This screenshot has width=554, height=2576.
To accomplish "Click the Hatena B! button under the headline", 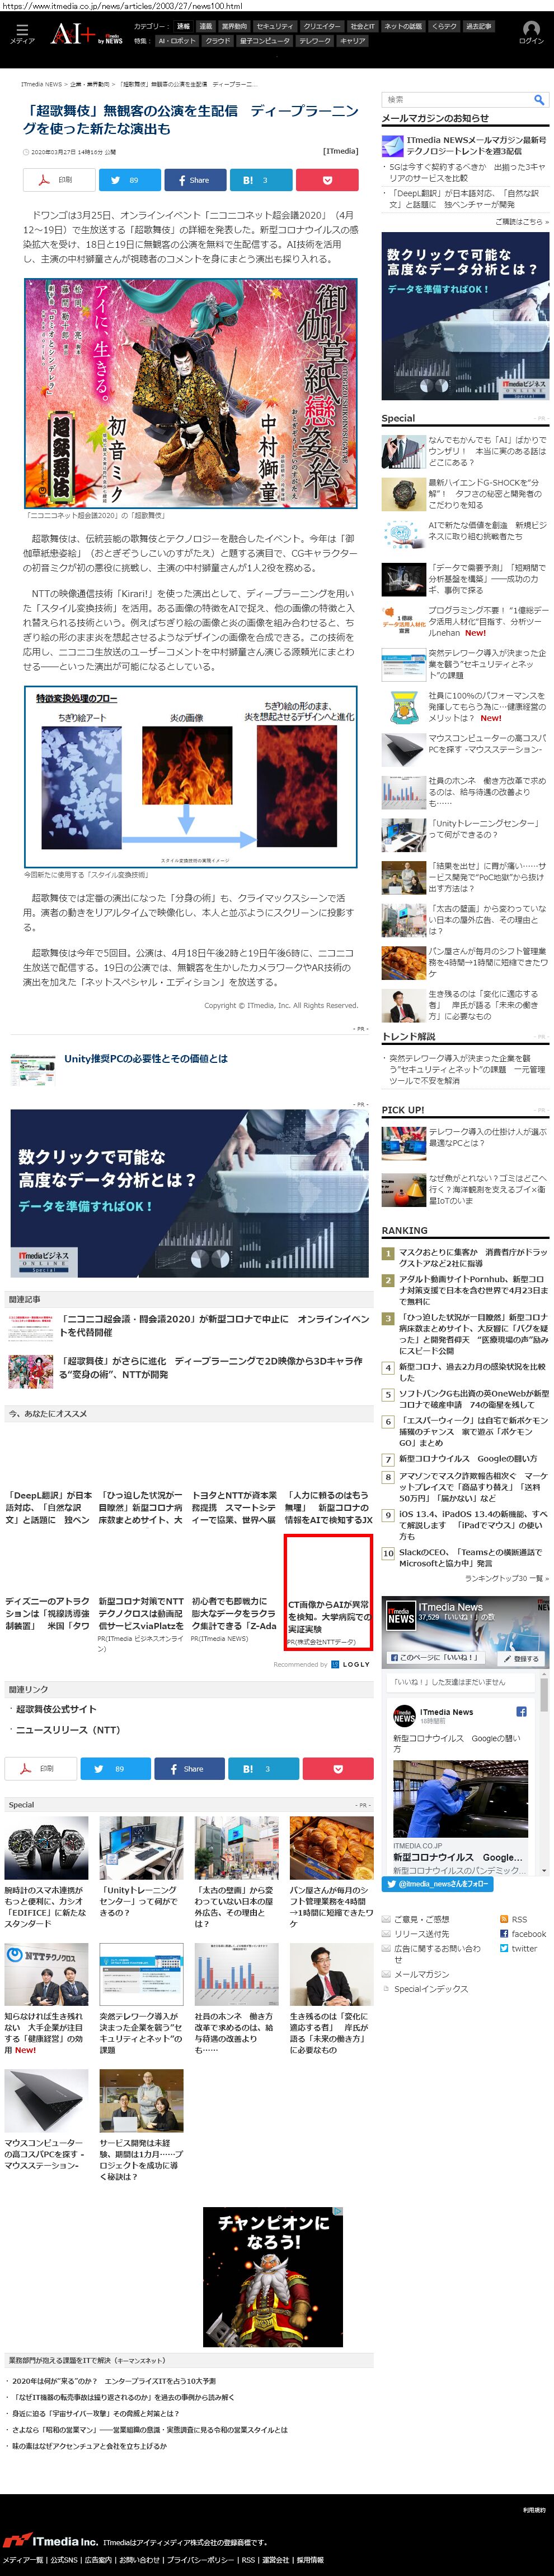I will [262, 180].
